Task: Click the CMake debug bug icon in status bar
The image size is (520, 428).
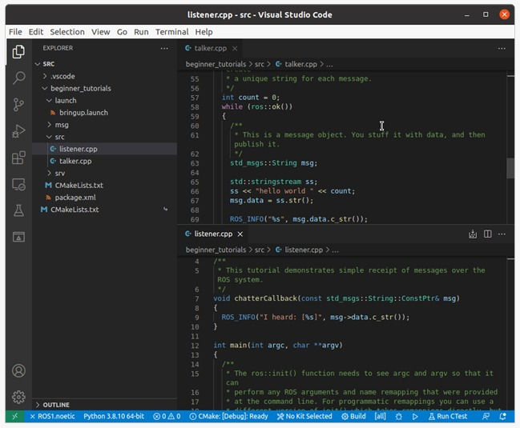Action: pyautogui.click(x=399, y=417)
